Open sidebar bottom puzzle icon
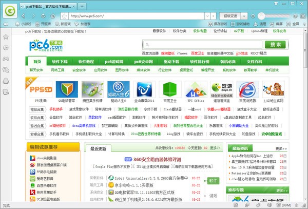308x209 pixels. [6, 92]
